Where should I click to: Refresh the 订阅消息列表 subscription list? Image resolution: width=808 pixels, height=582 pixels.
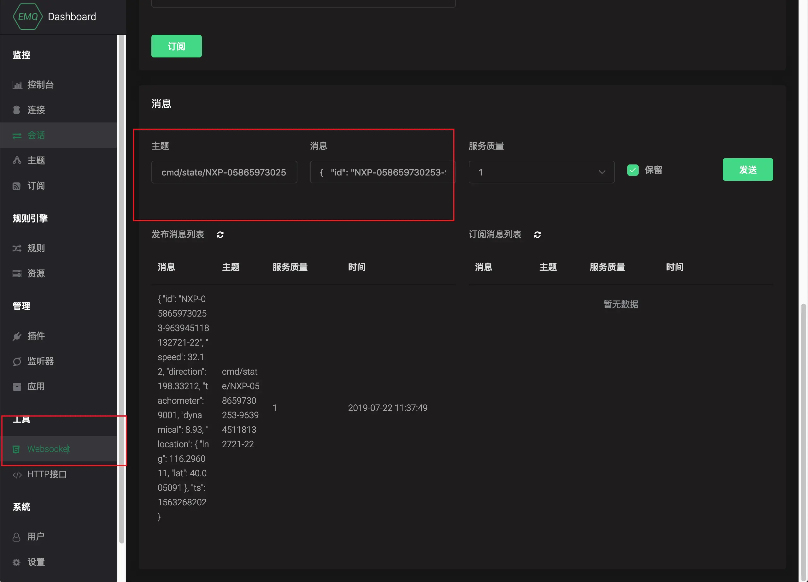(x=537, y=235)
